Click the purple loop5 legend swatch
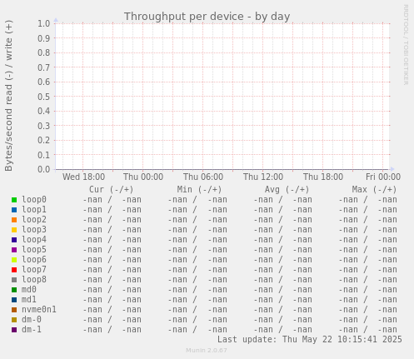 tap(14, 250)
